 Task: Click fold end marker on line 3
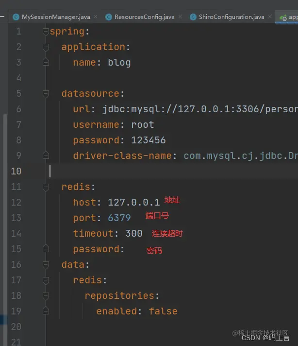coord(46,62)
